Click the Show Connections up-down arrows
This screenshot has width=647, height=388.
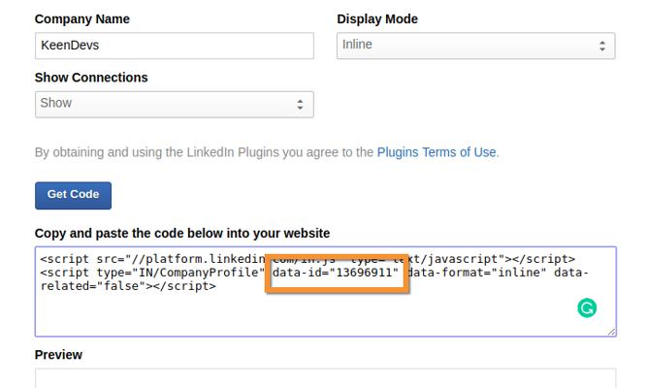coord(299,104)
